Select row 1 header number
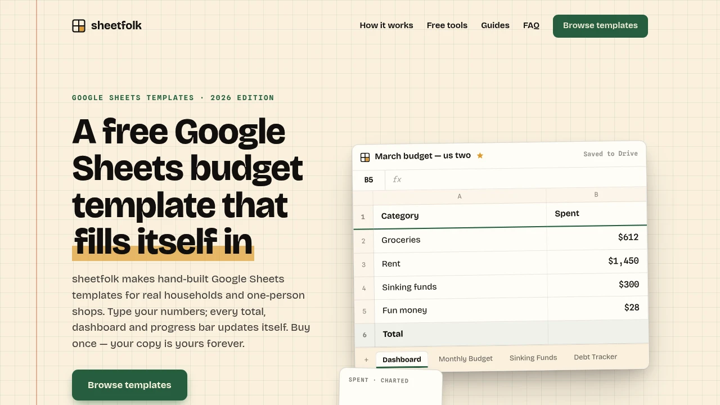Screen dimensions: 720x405 [x=363, y=217]
